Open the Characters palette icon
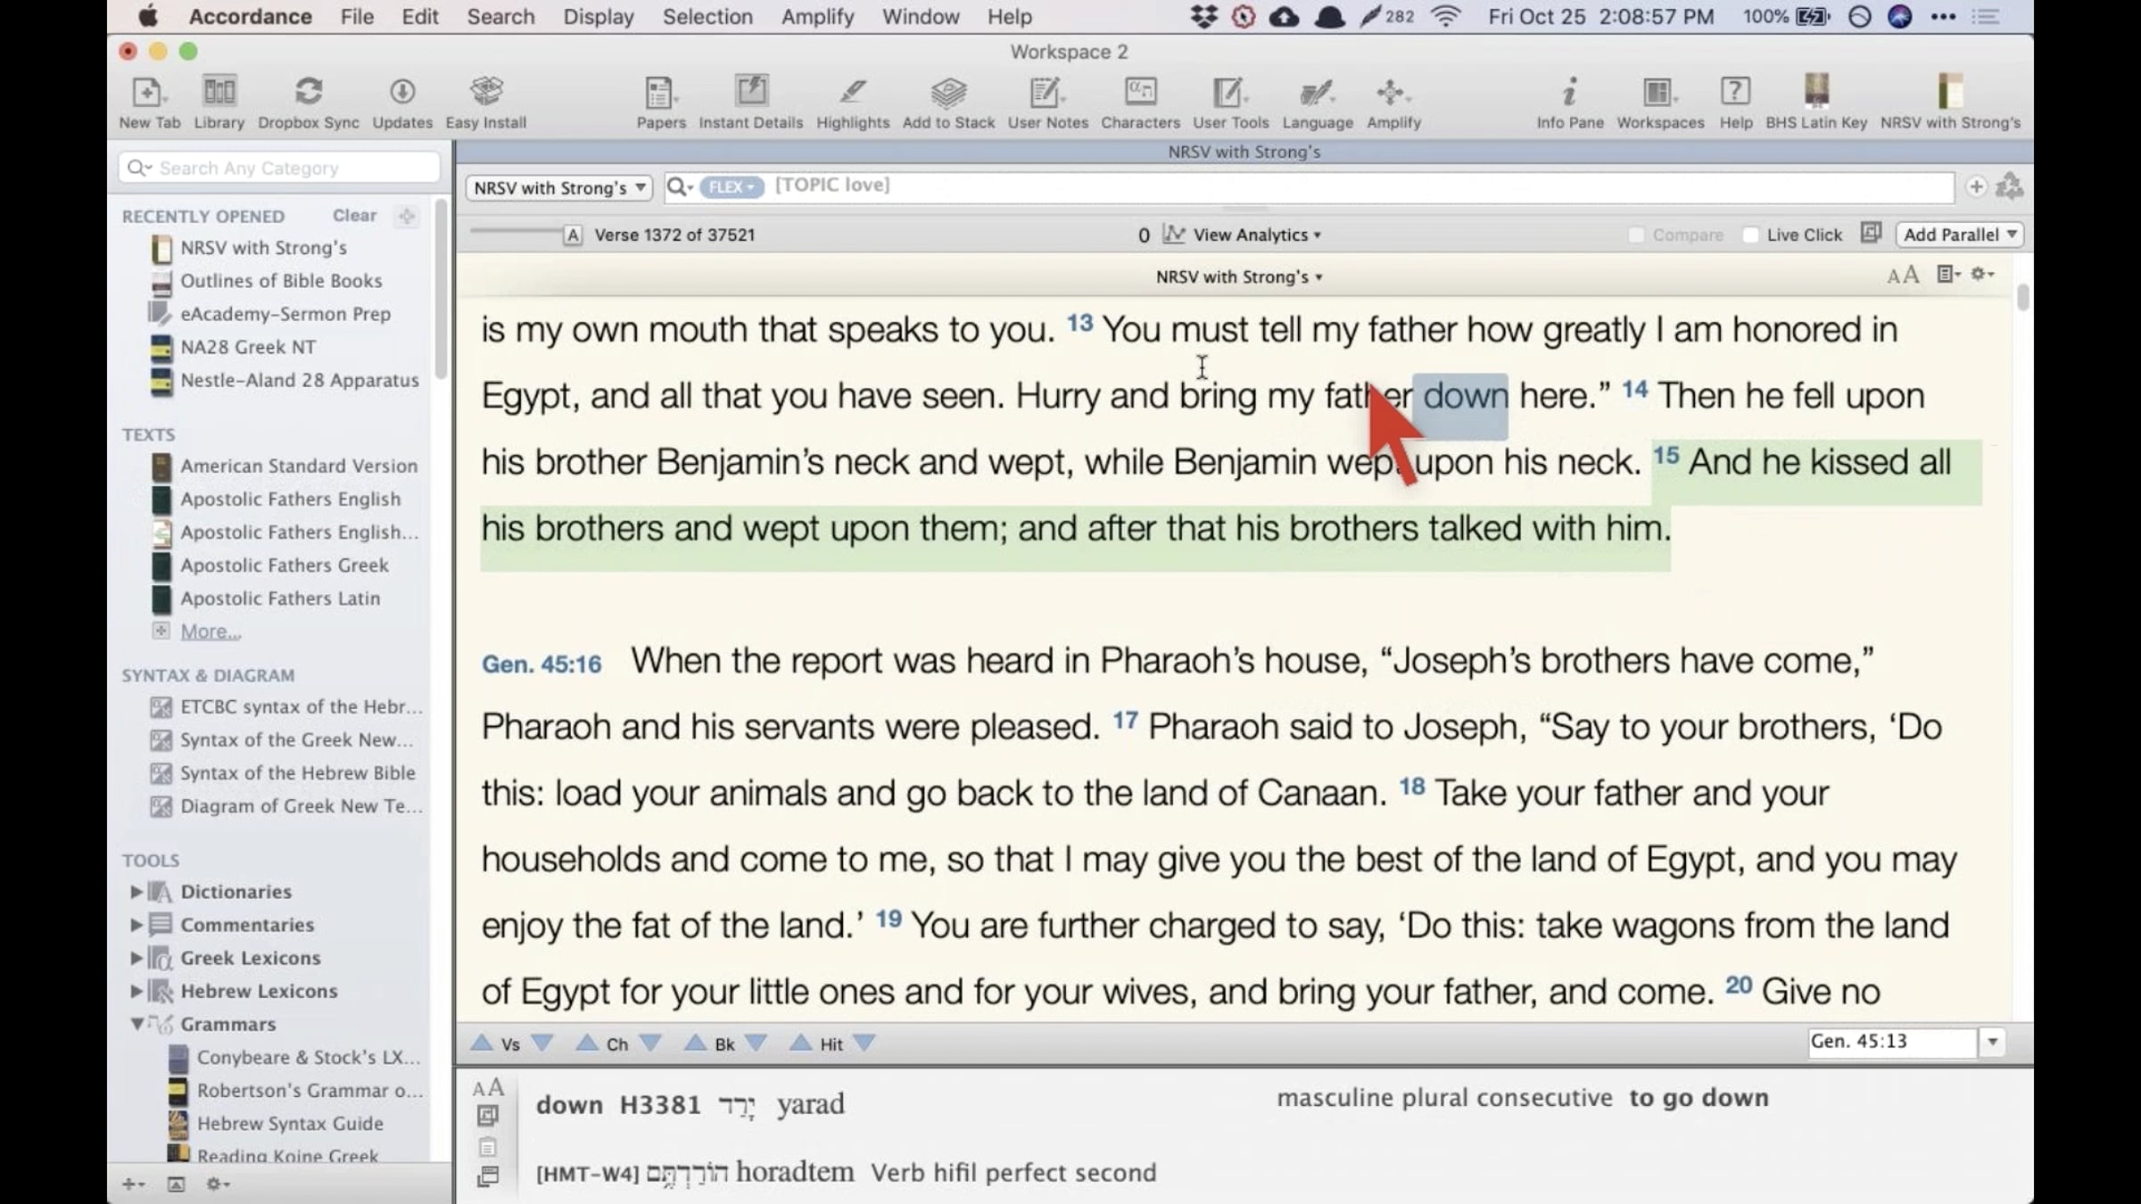Screen dimensions: 2141x1204 point(1139,93)
